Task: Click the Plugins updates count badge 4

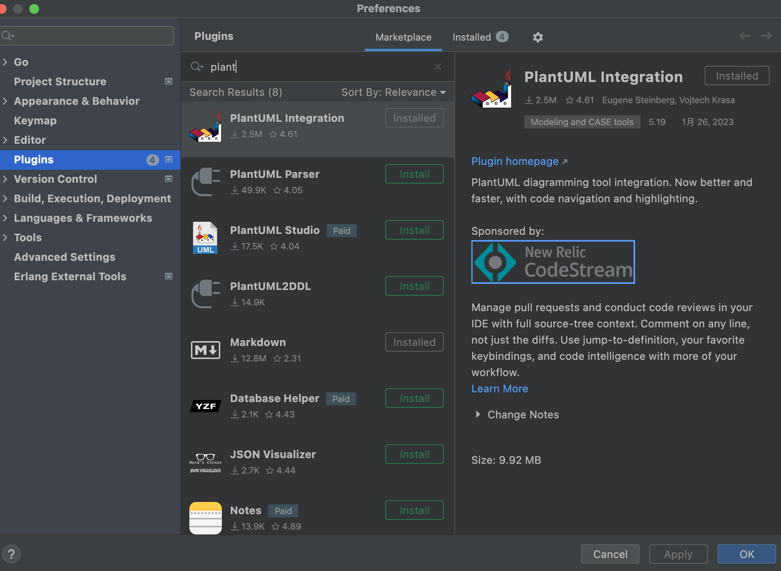Action: [152, 160]
